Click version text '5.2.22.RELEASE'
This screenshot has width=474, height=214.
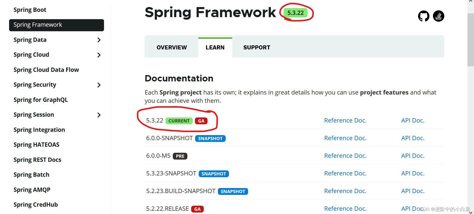pos(167,209)
